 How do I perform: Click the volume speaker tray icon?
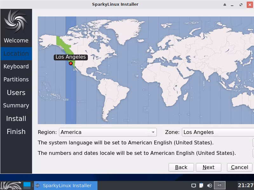click(x=210, y=186)
